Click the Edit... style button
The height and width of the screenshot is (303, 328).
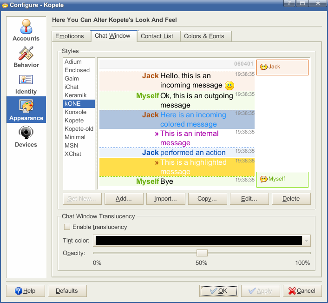point(249,199)
